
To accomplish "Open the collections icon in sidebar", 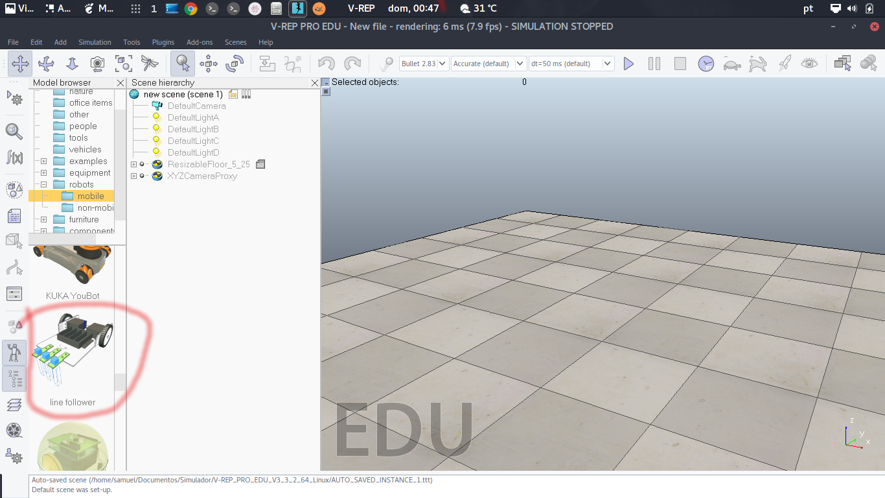I will [x=14, y=190].
